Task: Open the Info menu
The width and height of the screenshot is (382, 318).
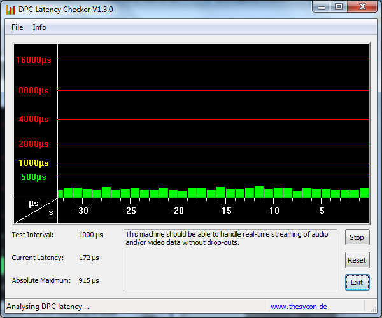Action: click(x=39, y=27)
